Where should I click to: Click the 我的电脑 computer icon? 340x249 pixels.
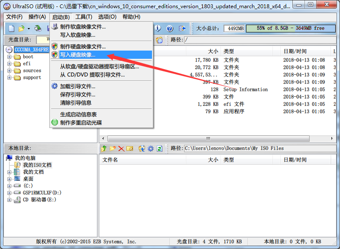point(10,158)
